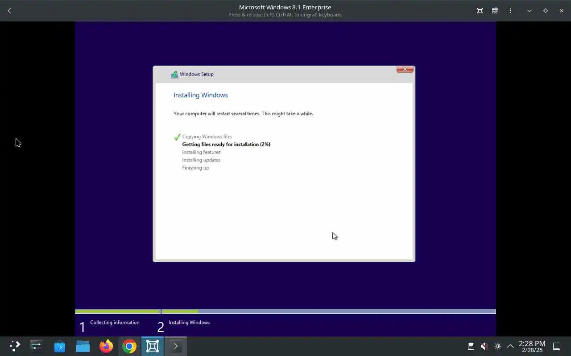Screen dimensions: 571x356
Task: Open the file manager folder icon
Action: coord(83,346)
